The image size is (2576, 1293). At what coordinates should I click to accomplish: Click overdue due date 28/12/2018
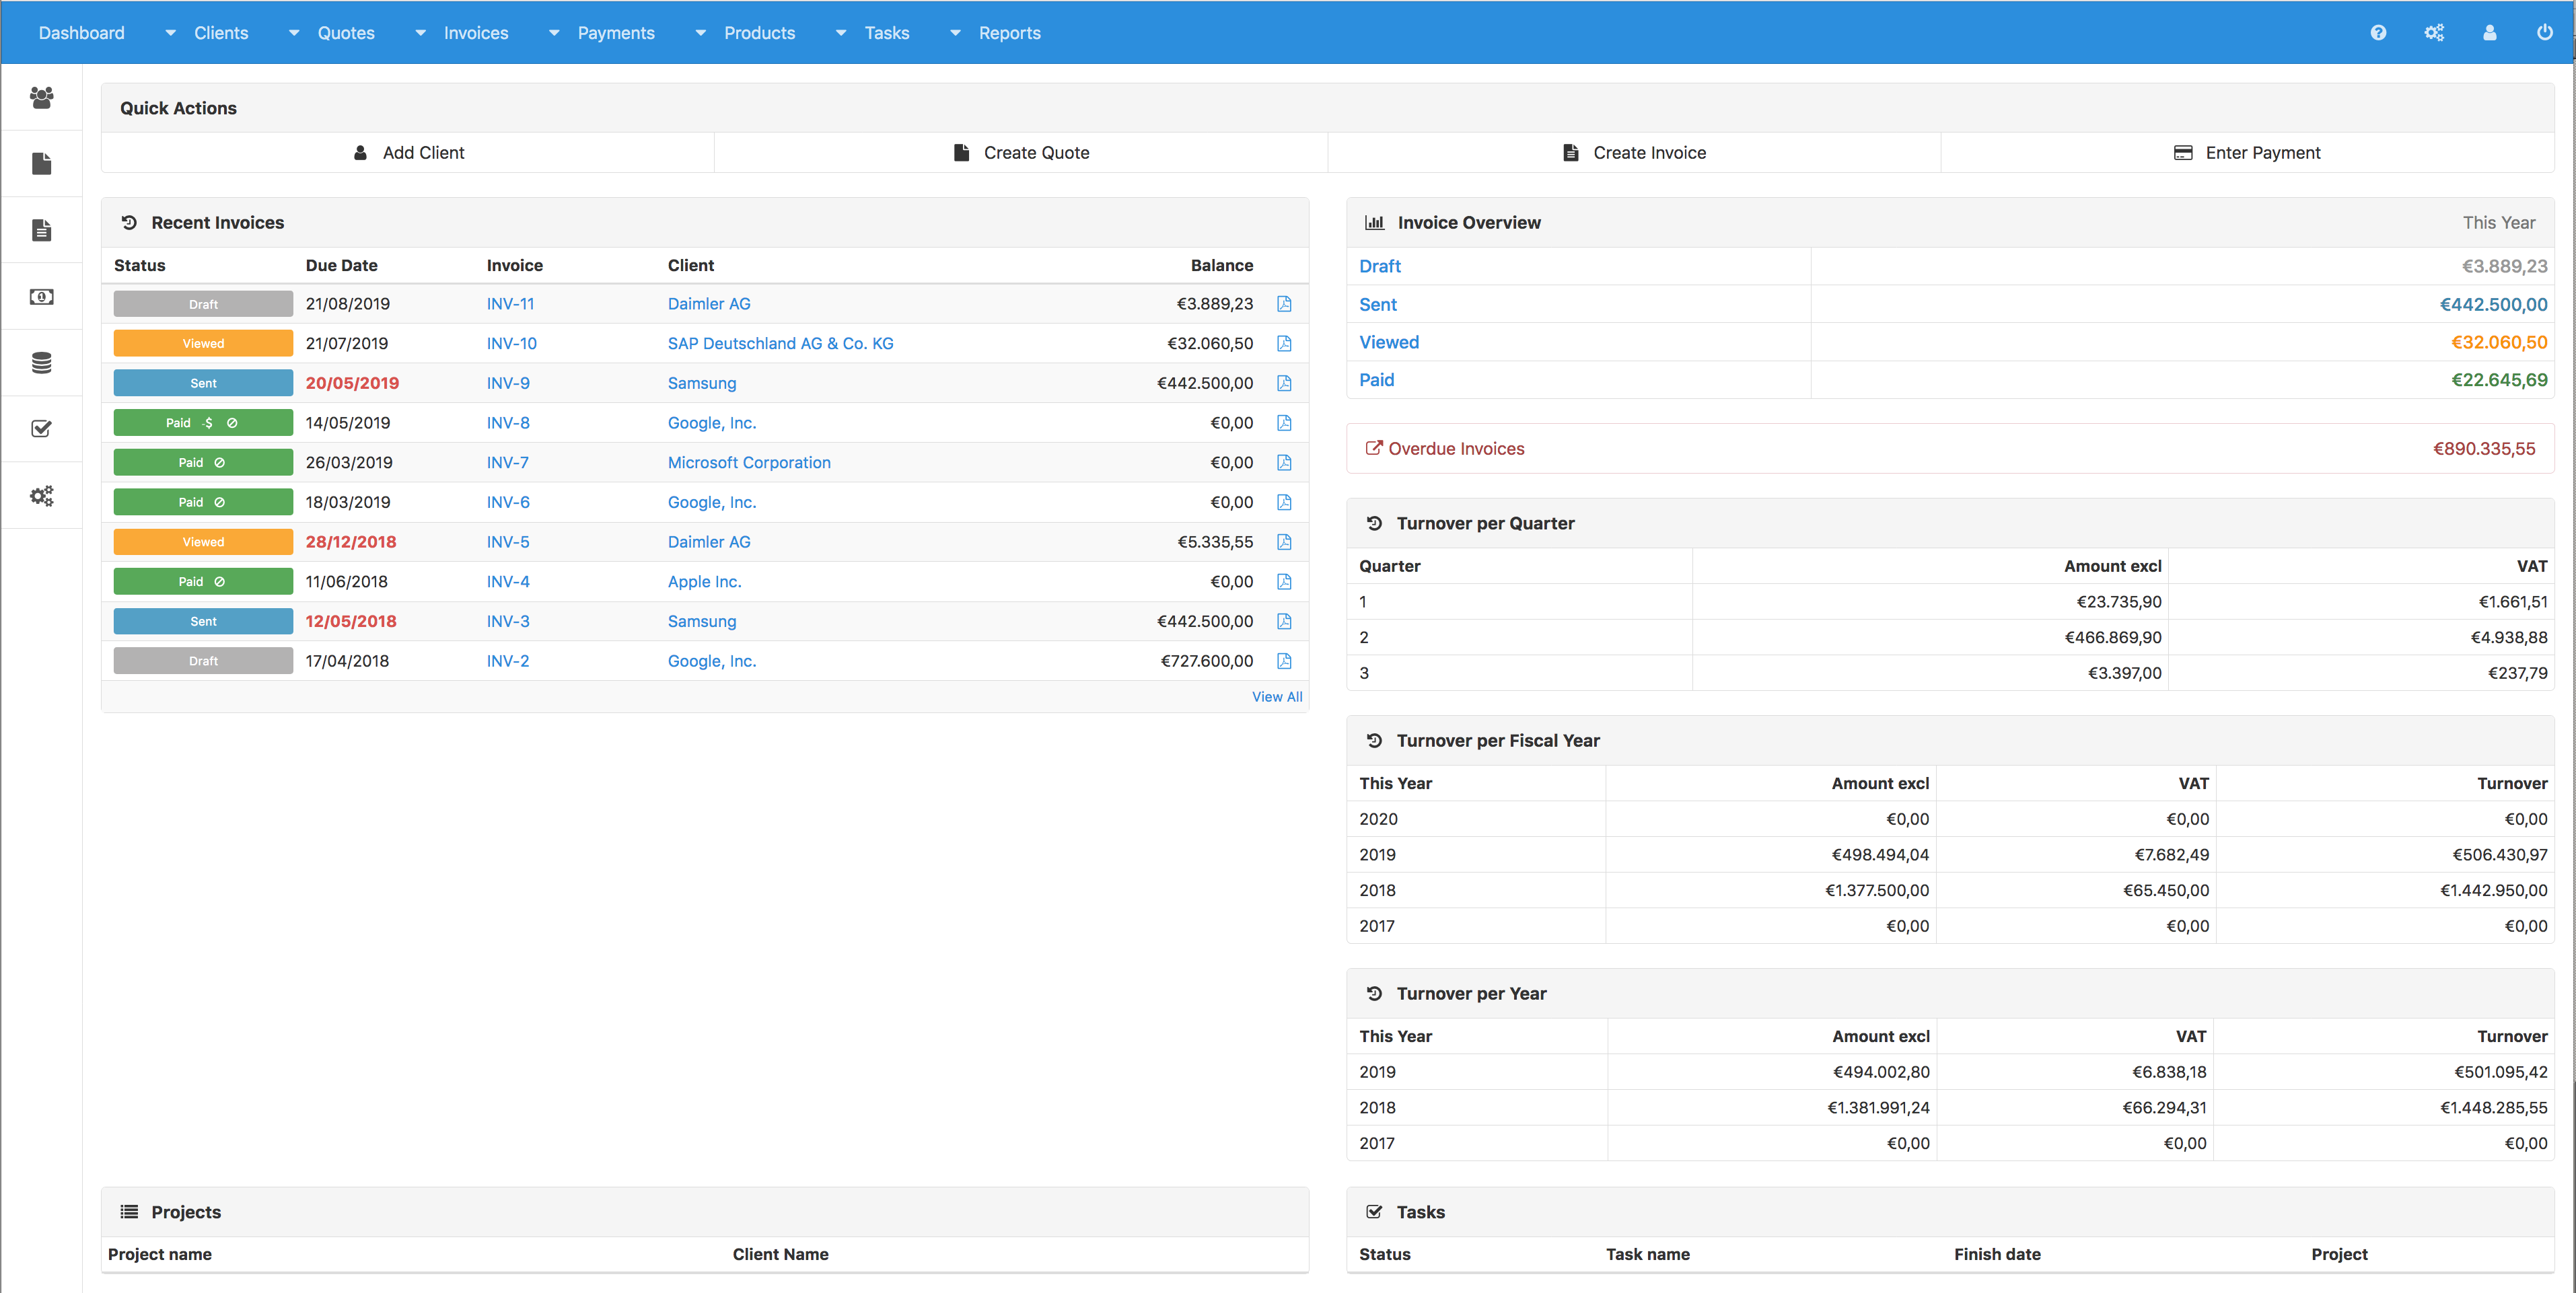[351, 542]
